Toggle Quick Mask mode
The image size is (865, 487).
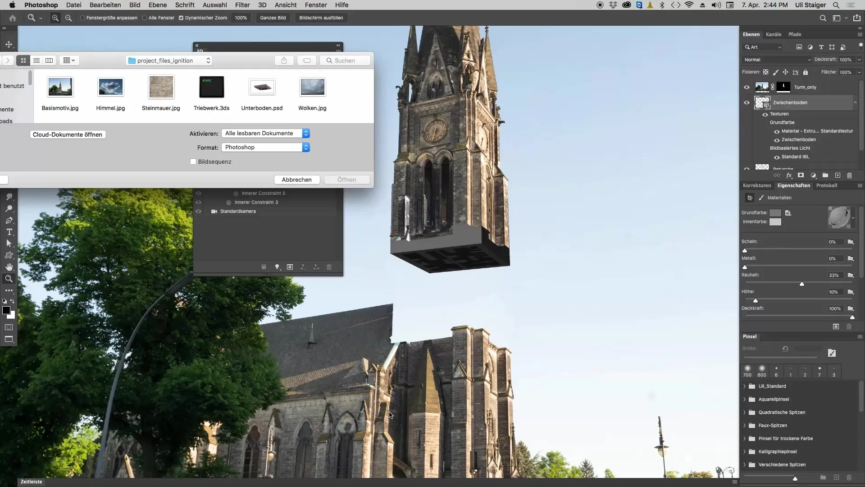click(9, 327)
